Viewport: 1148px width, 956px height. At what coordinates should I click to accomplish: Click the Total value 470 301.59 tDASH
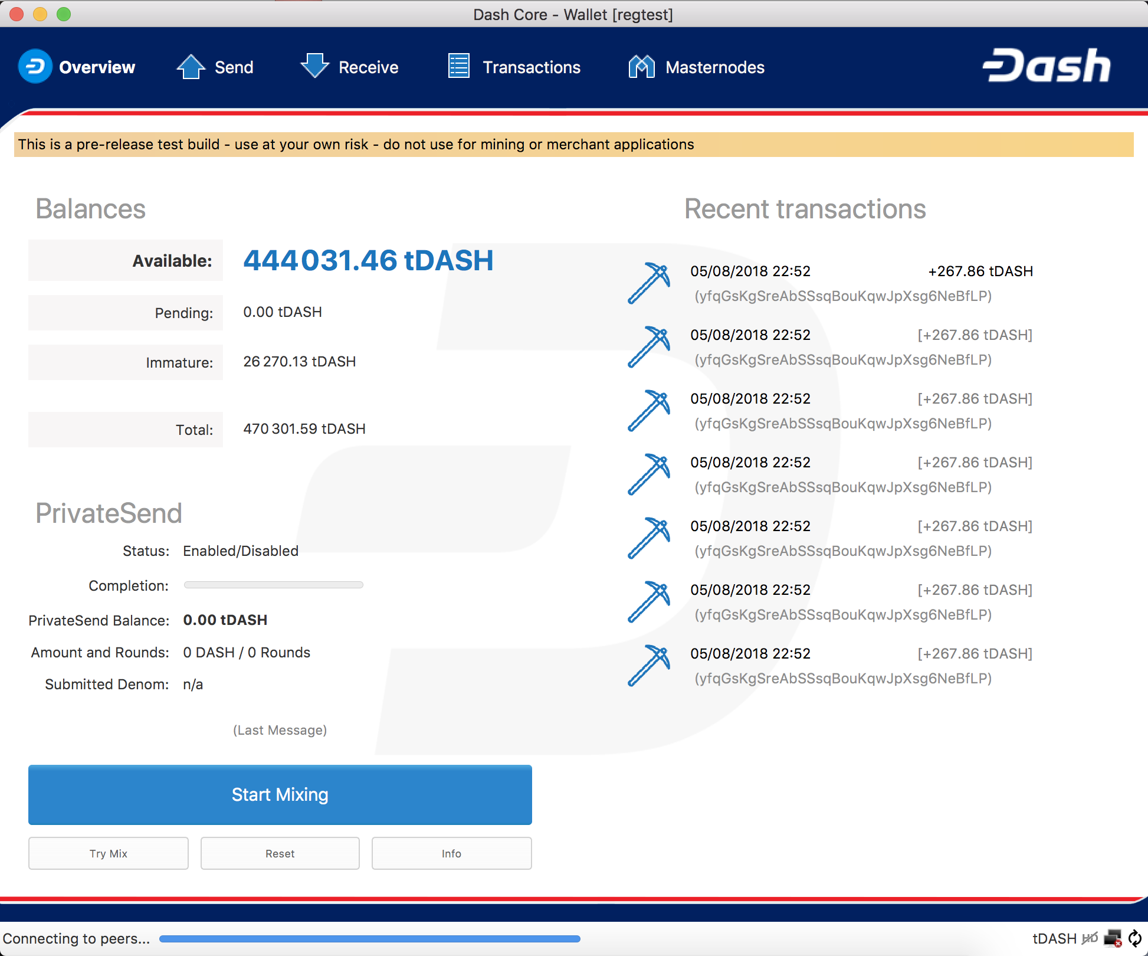pyautogui.click(x=304, y=429)
